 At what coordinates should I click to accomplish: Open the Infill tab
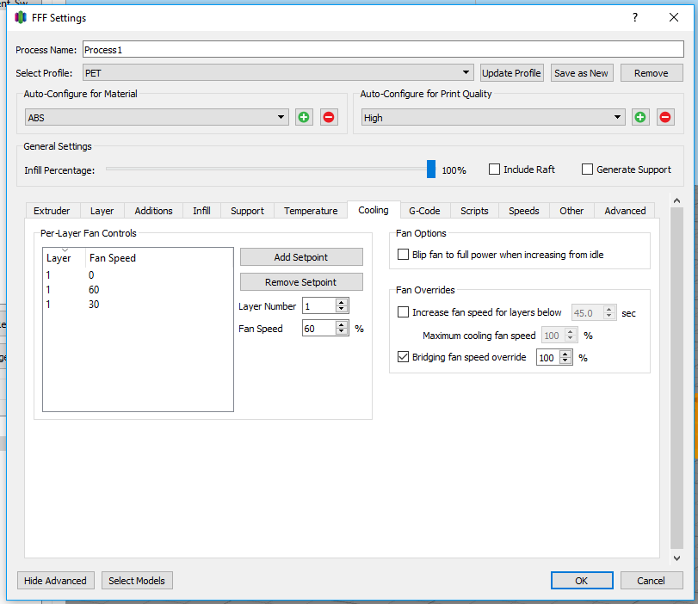[201, 211]
